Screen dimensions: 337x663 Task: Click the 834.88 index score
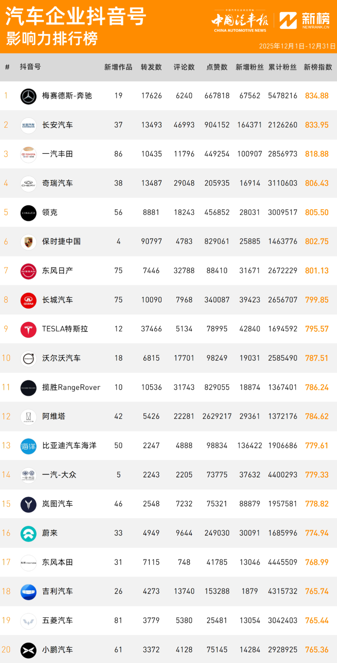click(317, 96)
